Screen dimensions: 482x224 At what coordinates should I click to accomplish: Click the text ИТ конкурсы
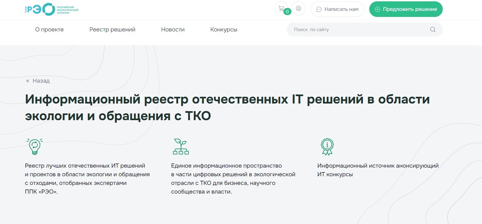[335, 175]
